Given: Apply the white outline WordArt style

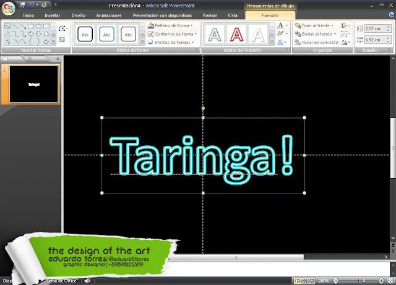Looking at the screenshot, I should click(x=258, y=34).
